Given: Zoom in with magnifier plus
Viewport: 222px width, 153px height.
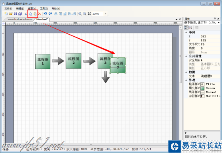Looking at the screenshot, I should pyautogui.click(x=80, y=14).
